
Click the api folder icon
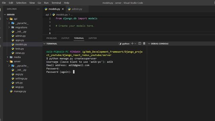point(11,19)
